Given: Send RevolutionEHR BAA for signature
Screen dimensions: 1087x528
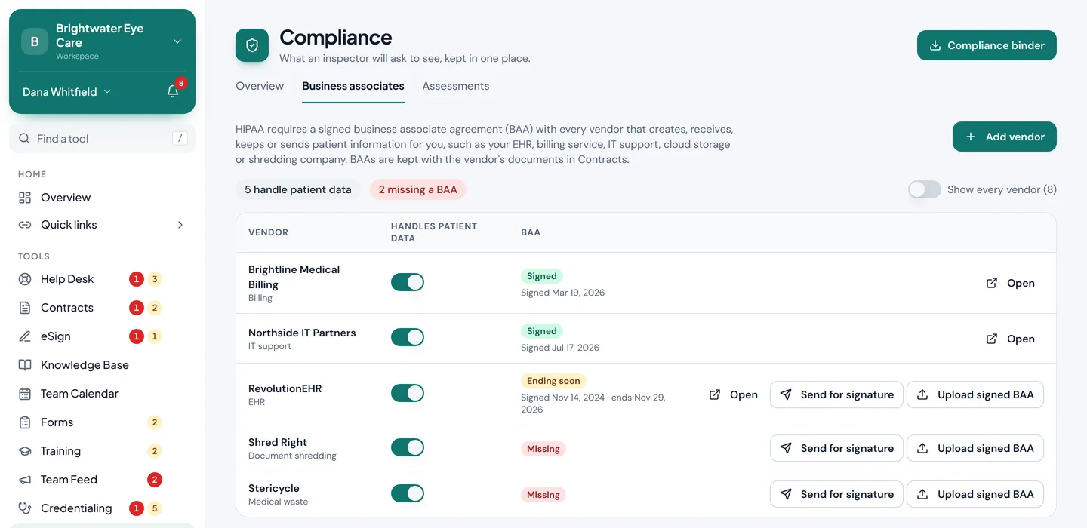Looking at the screenshot, I should [836, 394].
